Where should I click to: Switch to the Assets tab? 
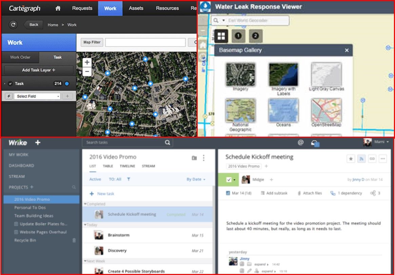pos(136,8)
